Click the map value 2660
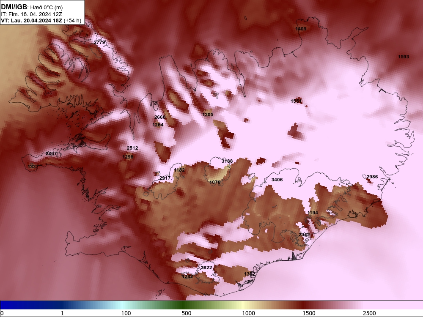Screen dimensions: 423x317 click(160, 117)
